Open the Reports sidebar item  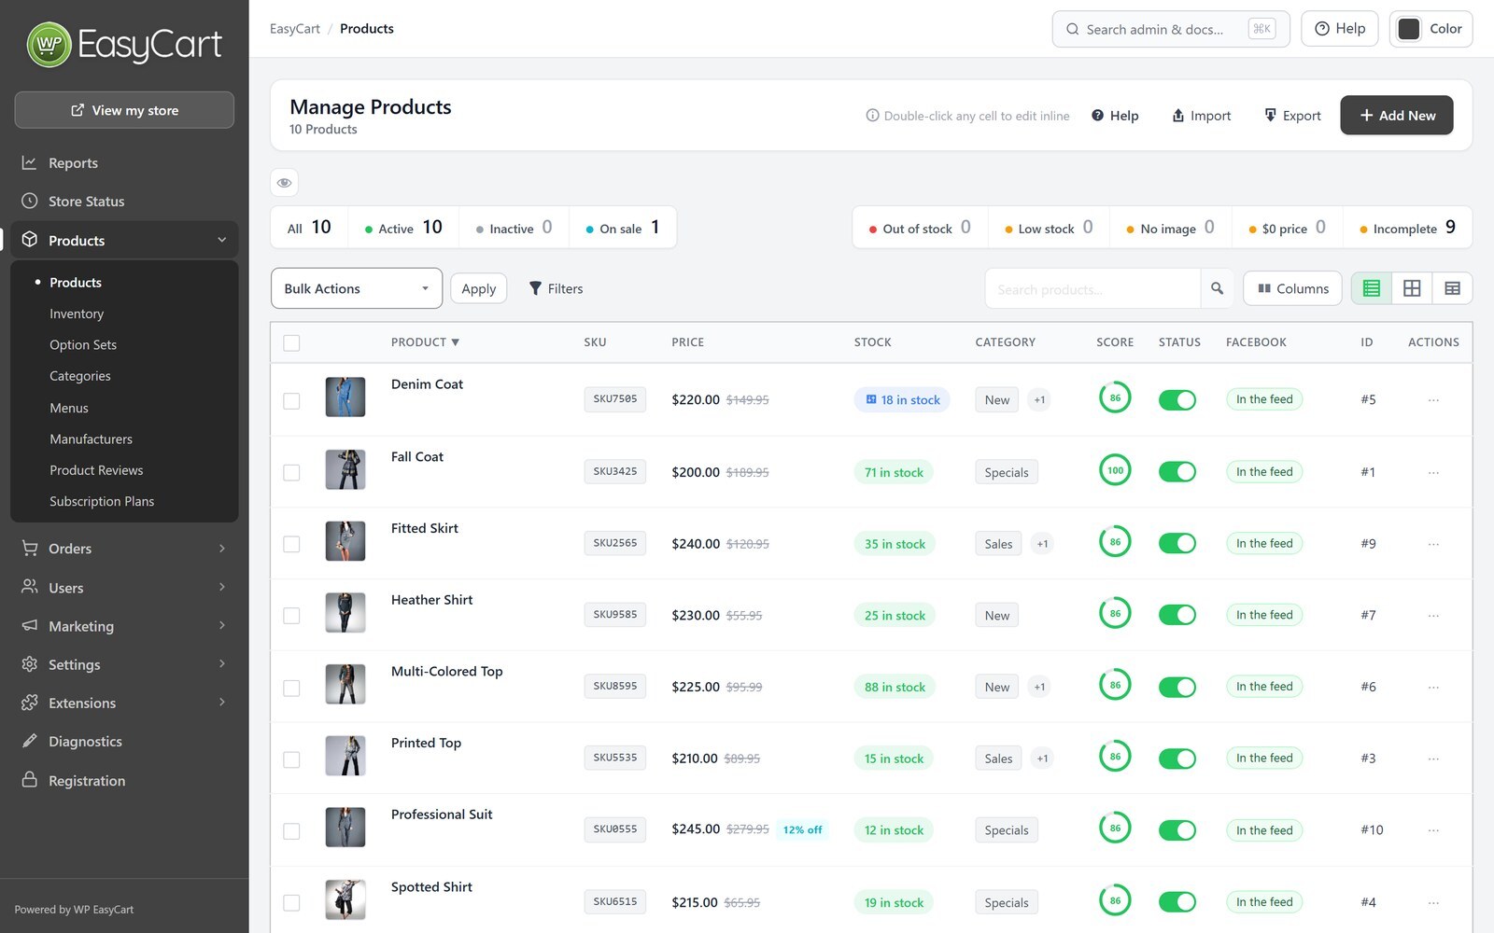click(x=124, y=163)
